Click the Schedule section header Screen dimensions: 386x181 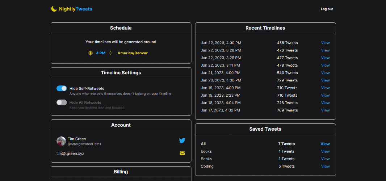pos(121,28)
